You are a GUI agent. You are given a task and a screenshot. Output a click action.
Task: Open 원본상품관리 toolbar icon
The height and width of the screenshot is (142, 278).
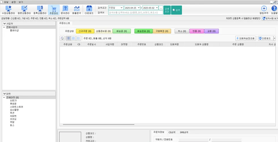point(24,10)
